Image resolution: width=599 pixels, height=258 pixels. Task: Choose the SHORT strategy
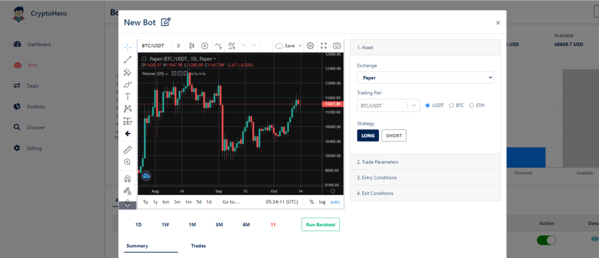click(x=394, y=135)
